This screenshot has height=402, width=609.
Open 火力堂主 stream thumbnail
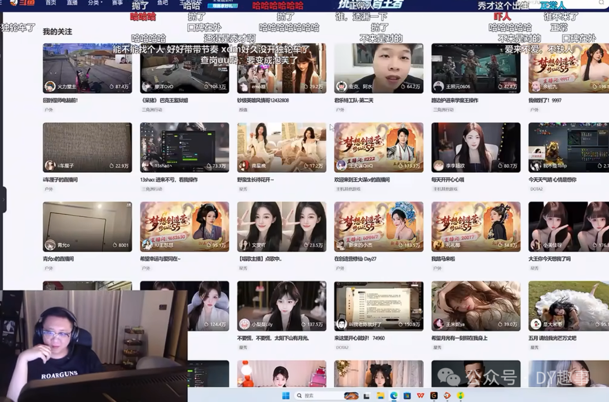(87, 68)
